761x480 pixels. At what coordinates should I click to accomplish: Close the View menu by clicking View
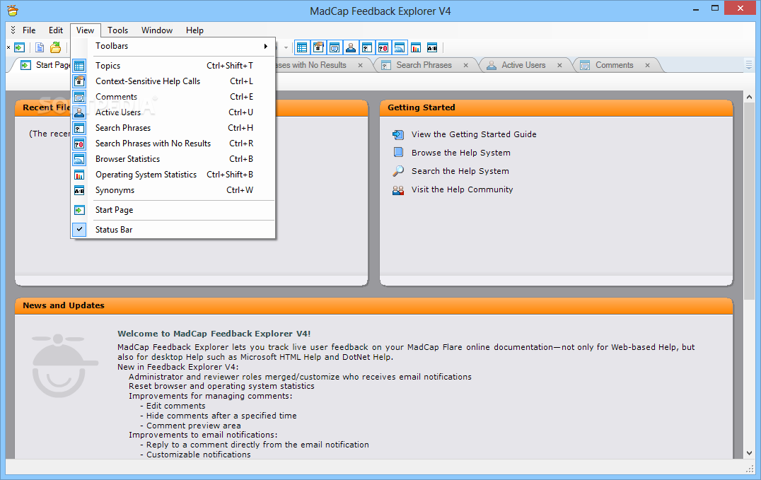85,30
